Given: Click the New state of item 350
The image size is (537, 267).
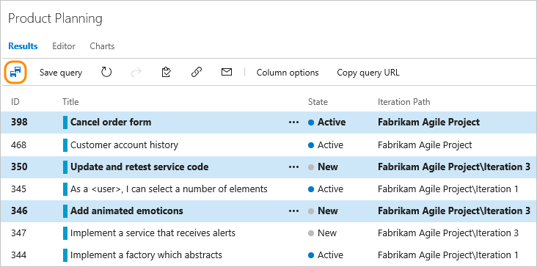Looking at the screenshot, I should [x=323, y=167].
